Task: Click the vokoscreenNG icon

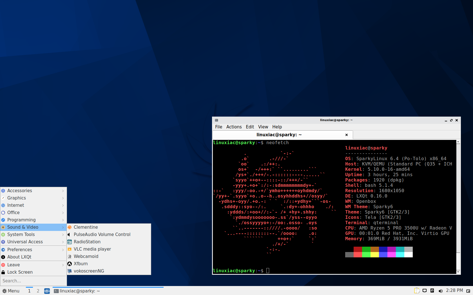Action: pyautogui.click(x=70, y=271)
